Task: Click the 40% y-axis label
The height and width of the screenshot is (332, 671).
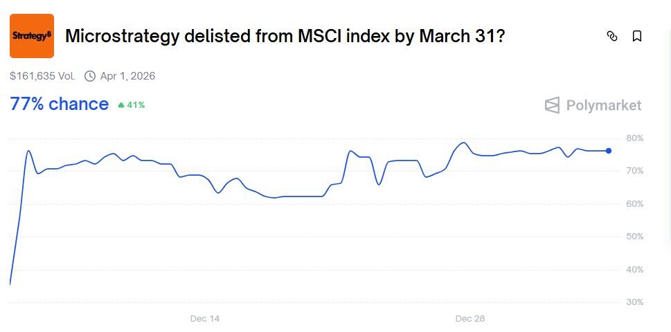Action: pyautogui.click(x=634, y=270)
